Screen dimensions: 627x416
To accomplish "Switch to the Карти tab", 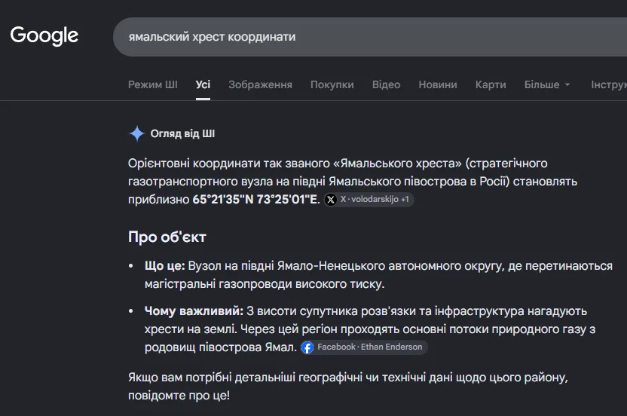I will pyautogui.click(x=491, y=84).
